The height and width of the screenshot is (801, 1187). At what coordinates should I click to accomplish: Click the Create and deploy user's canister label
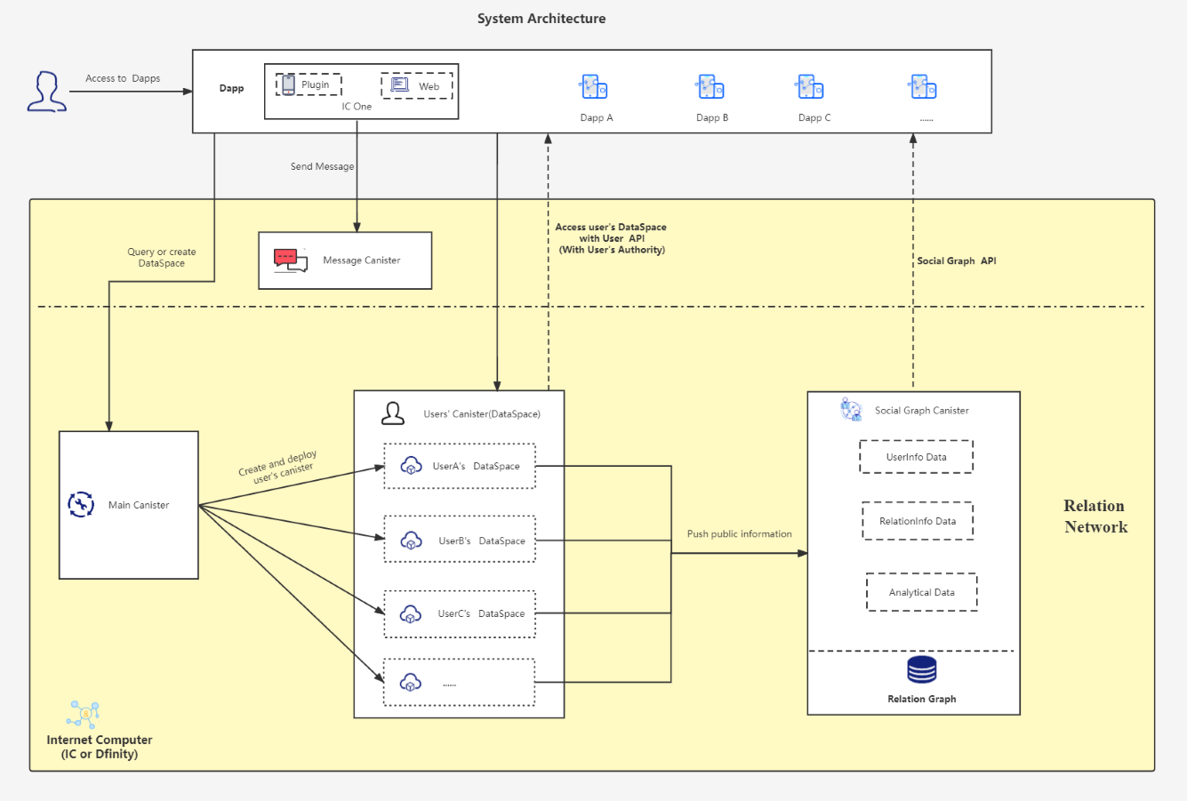click(x=279, y=467)
